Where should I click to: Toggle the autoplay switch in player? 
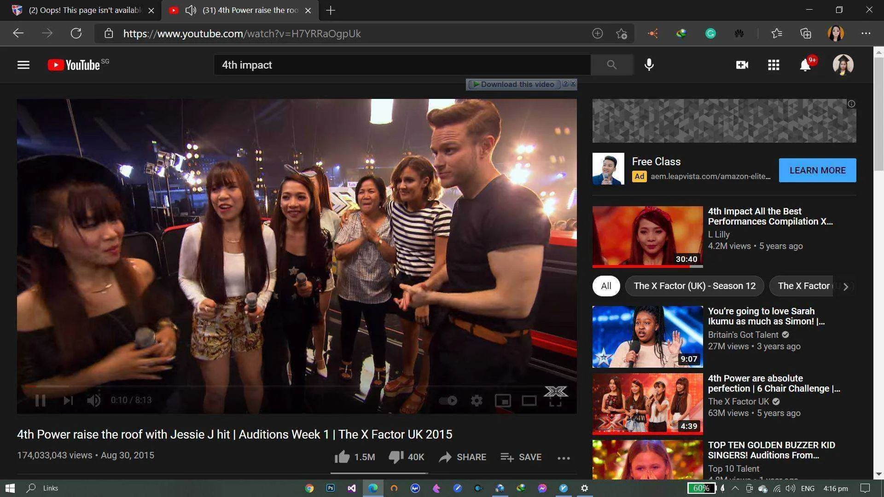coord(448,400)
